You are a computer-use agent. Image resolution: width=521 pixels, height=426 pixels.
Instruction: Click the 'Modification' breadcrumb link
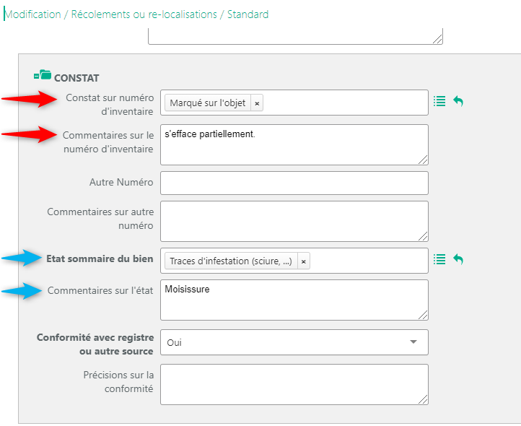[x=33, y=14]
